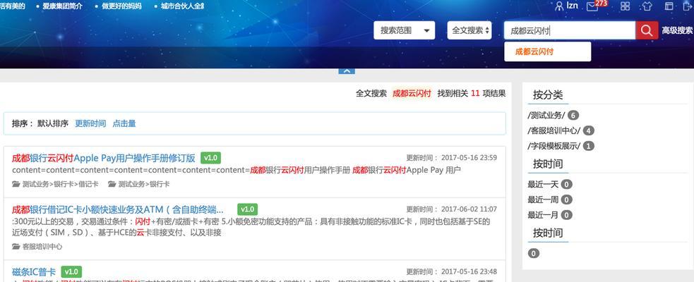Open 成都银行云闪付Apple Pay用户操作手册修订版 result

104,158
